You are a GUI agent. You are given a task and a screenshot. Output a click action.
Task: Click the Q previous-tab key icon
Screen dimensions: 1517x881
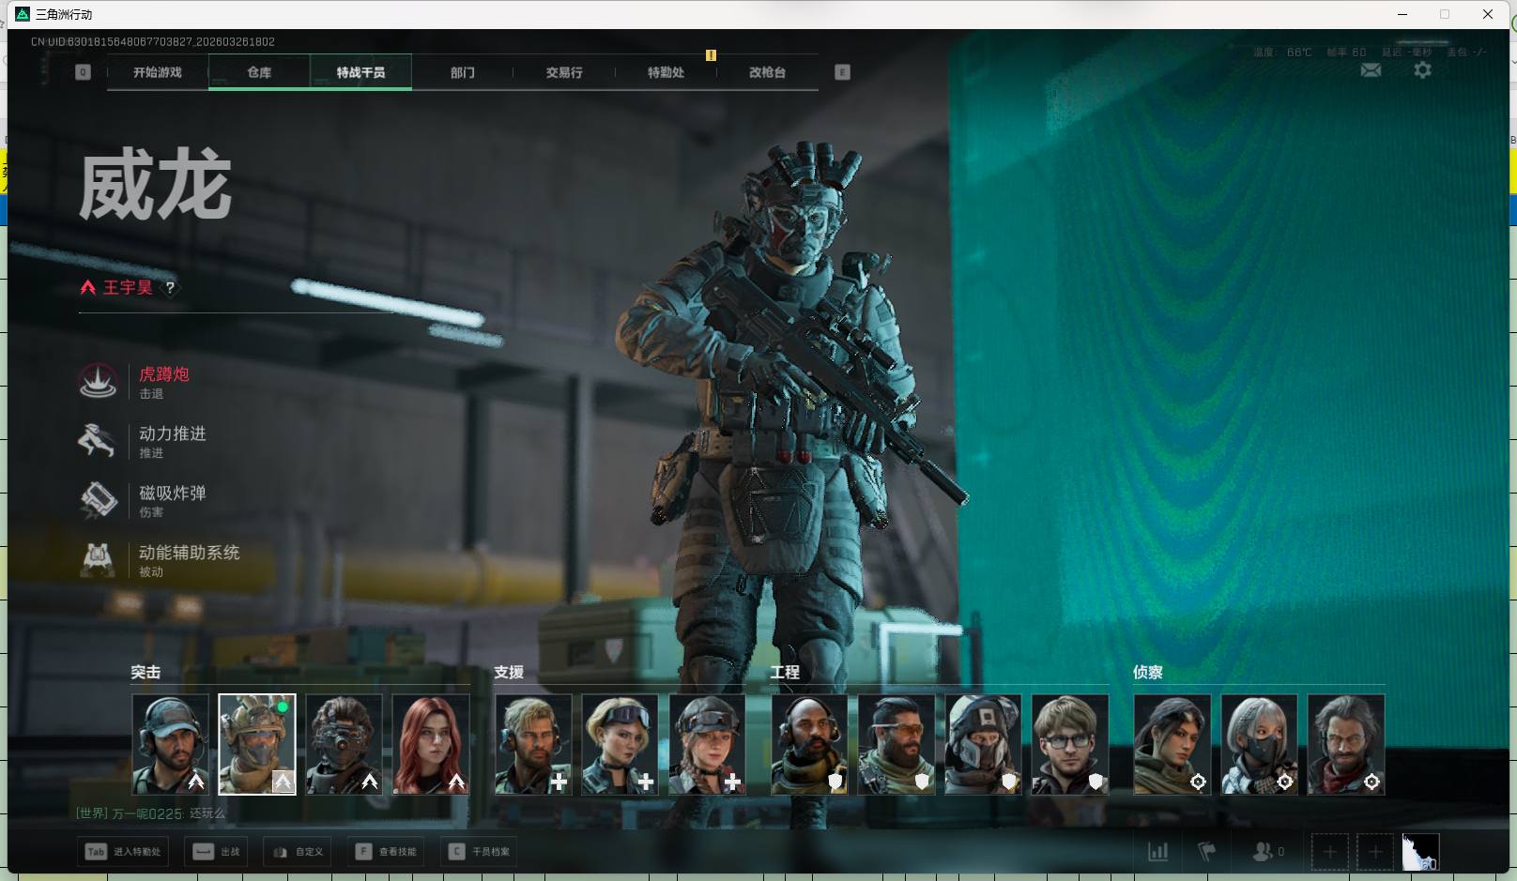tap(83, 72)
